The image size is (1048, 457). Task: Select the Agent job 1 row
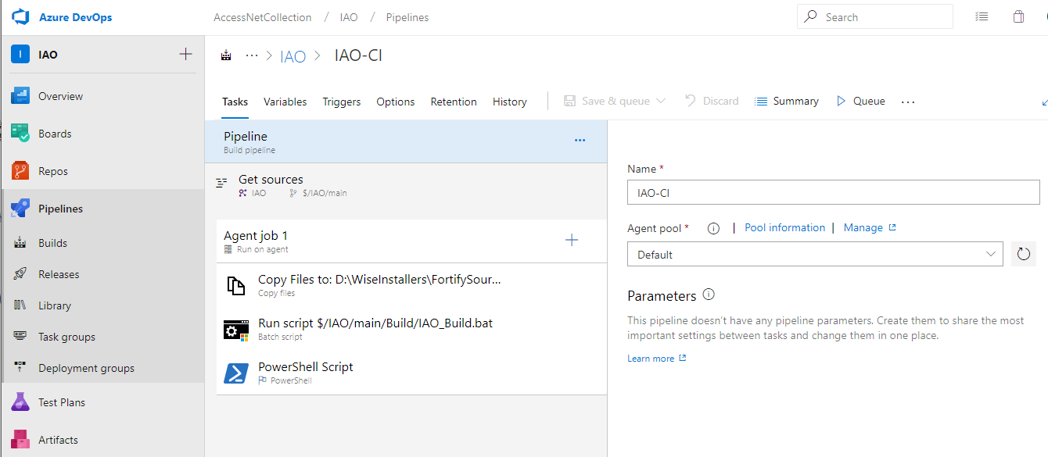click(x=411, y=241)
